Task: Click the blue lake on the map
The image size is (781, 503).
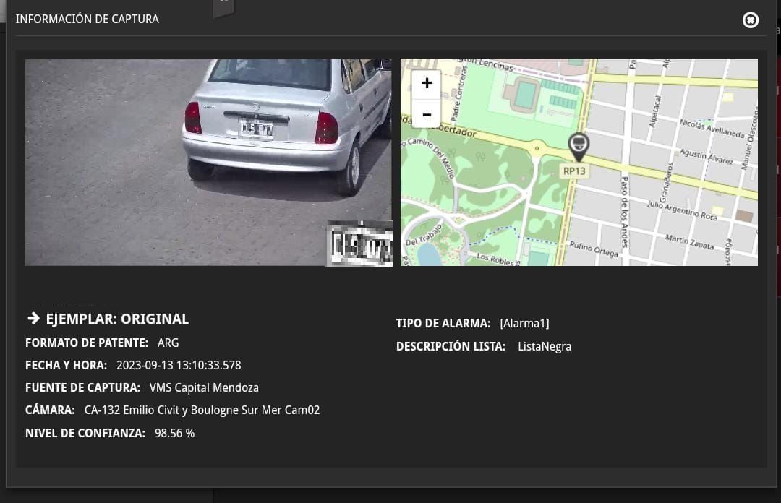Action: point(427,254)
